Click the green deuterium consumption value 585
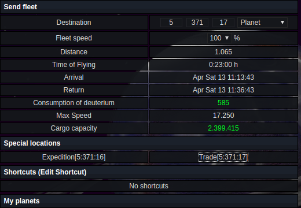This screenshot has width=301, height=208. click(x=223, y=103)
